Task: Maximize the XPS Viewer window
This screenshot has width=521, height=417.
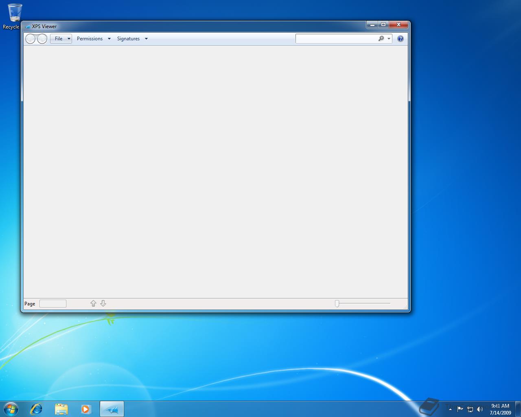Action: click(383, 25)
